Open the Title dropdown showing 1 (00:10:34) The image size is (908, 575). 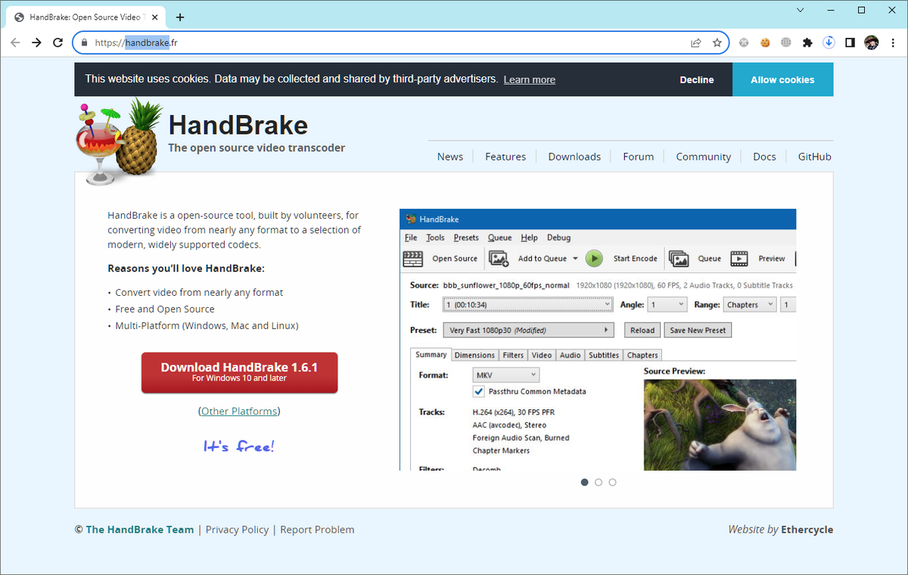click(x=527, y=305)
